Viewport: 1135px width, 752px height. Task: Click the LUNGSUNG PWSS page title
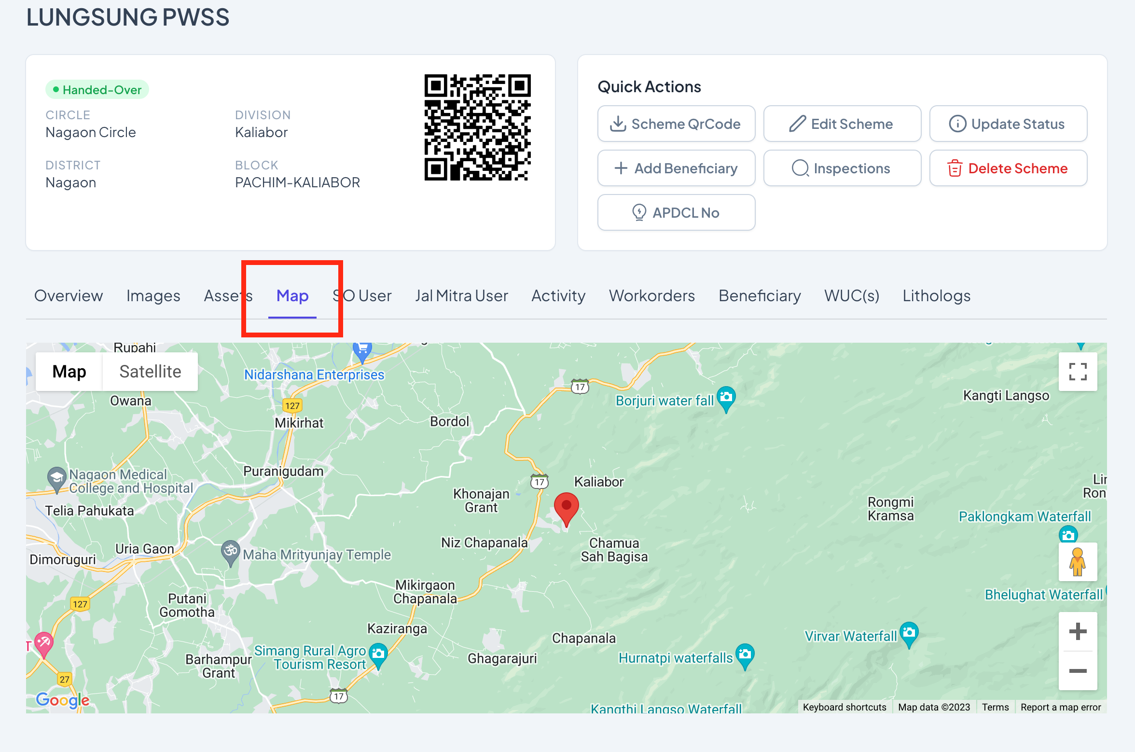click(x=128, y=17)
